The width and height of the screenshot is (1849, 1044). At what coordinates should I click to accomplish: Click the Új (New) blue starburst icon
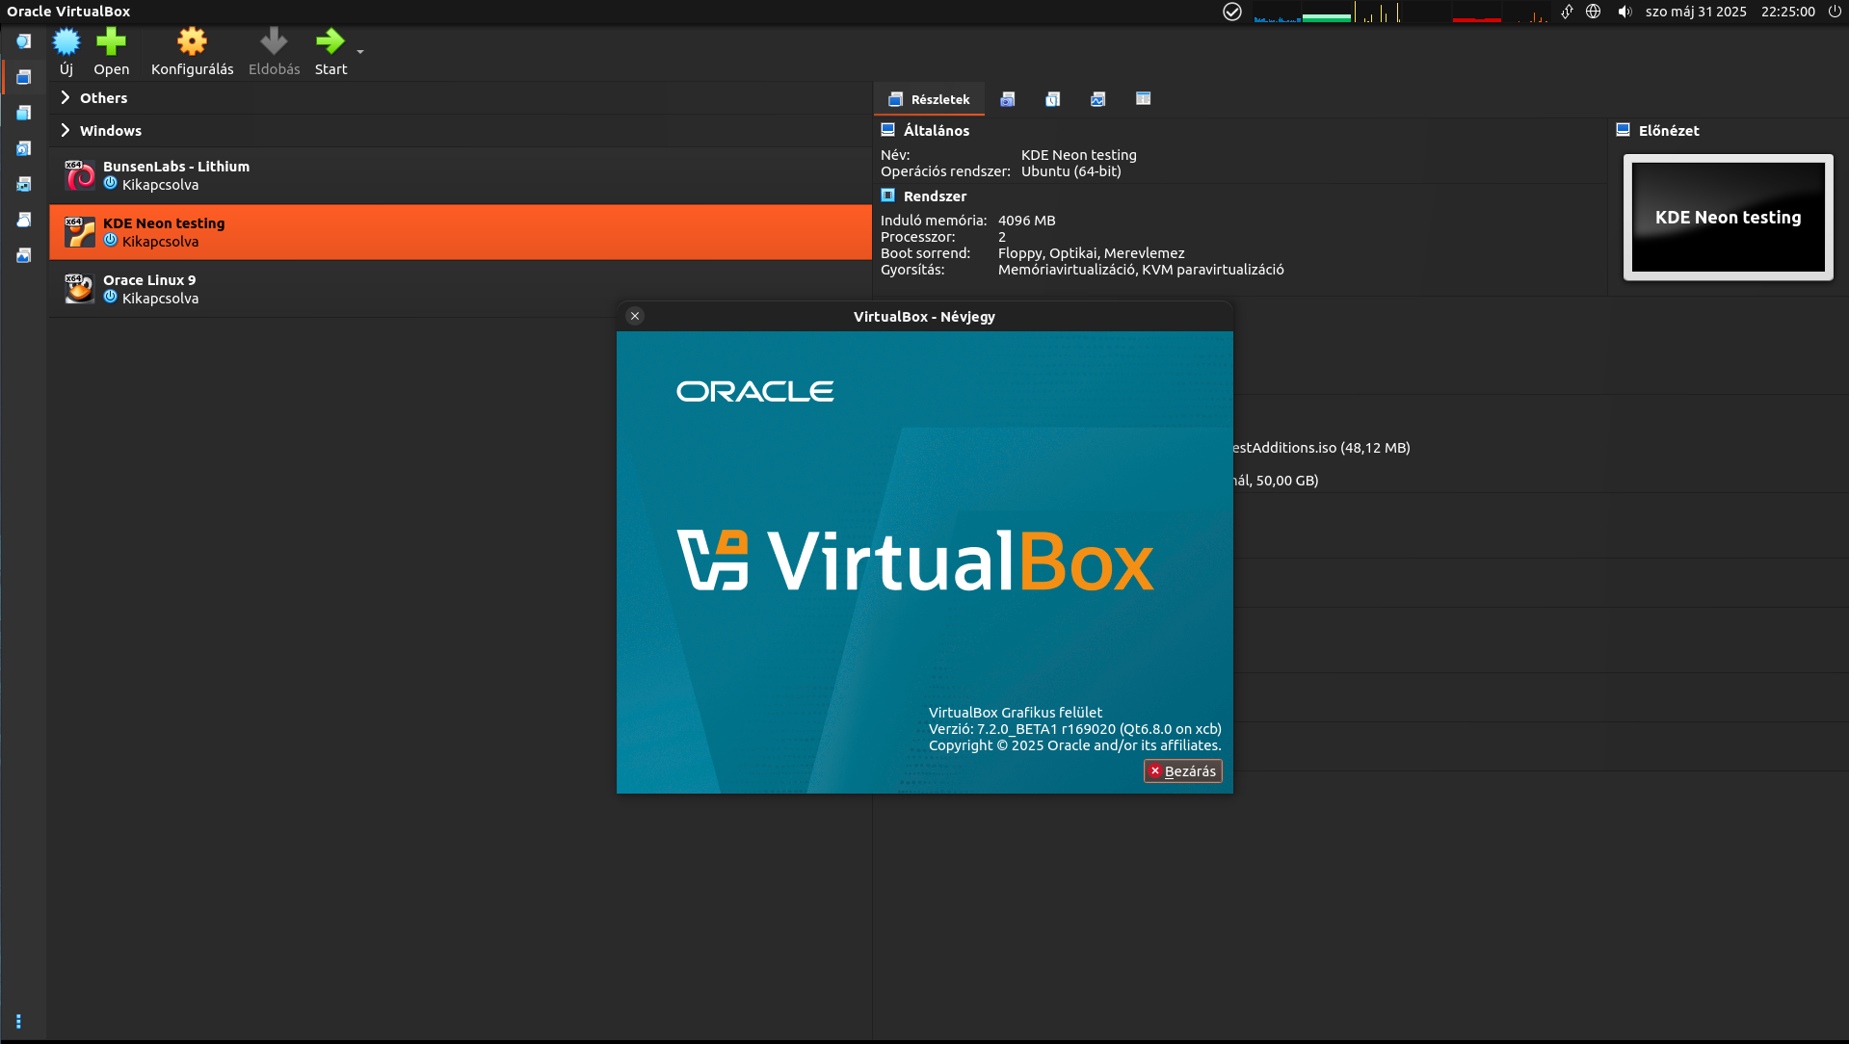pos(66,41)
